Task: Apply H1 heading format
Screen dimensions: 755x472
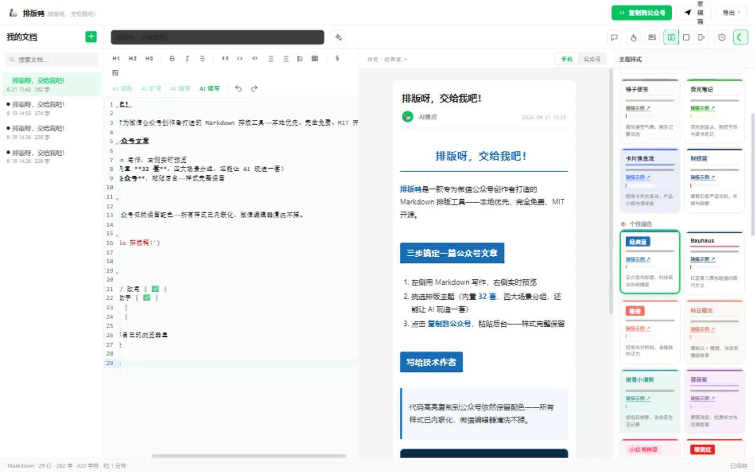Action: (116, 59)
